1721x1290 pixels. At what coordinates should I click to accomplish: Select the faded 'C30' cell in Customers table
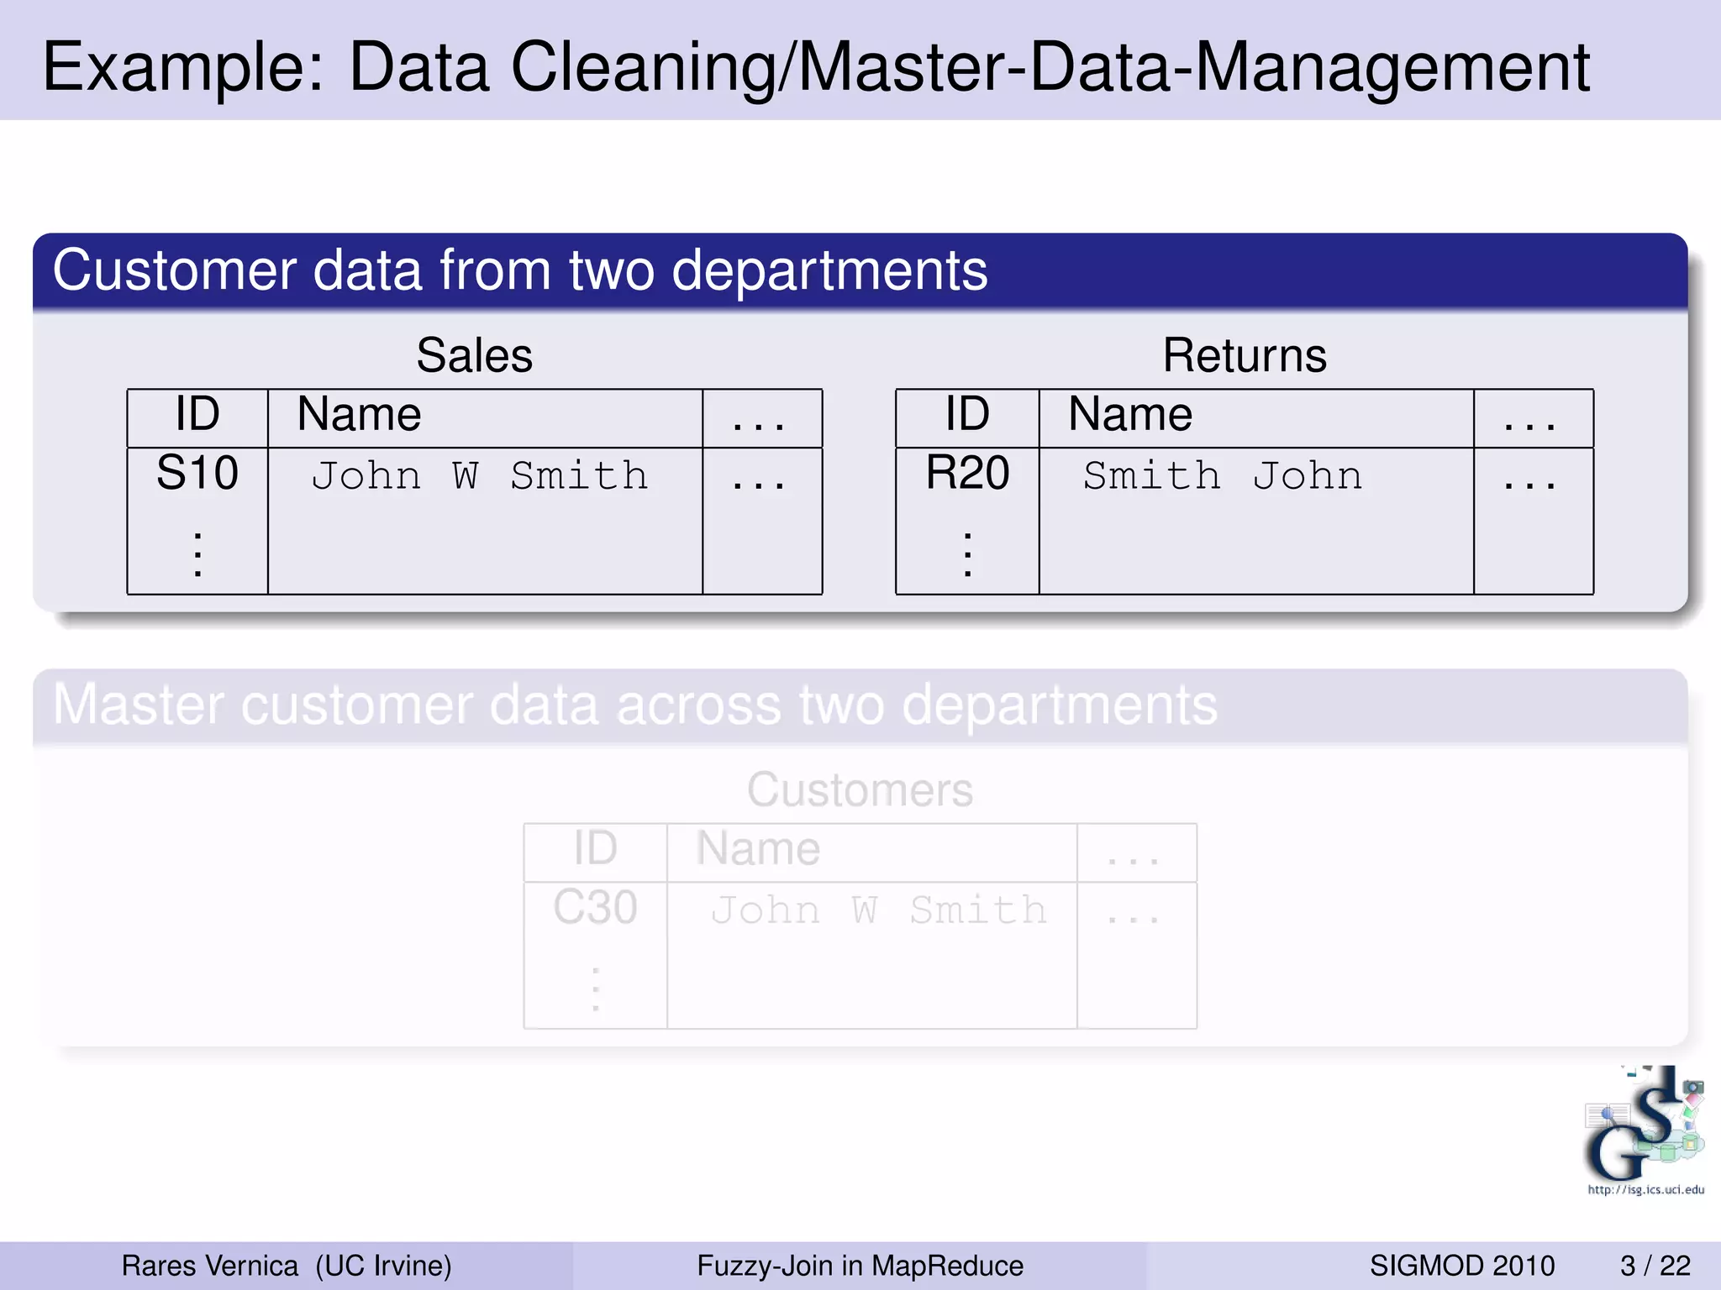point(595,907)
